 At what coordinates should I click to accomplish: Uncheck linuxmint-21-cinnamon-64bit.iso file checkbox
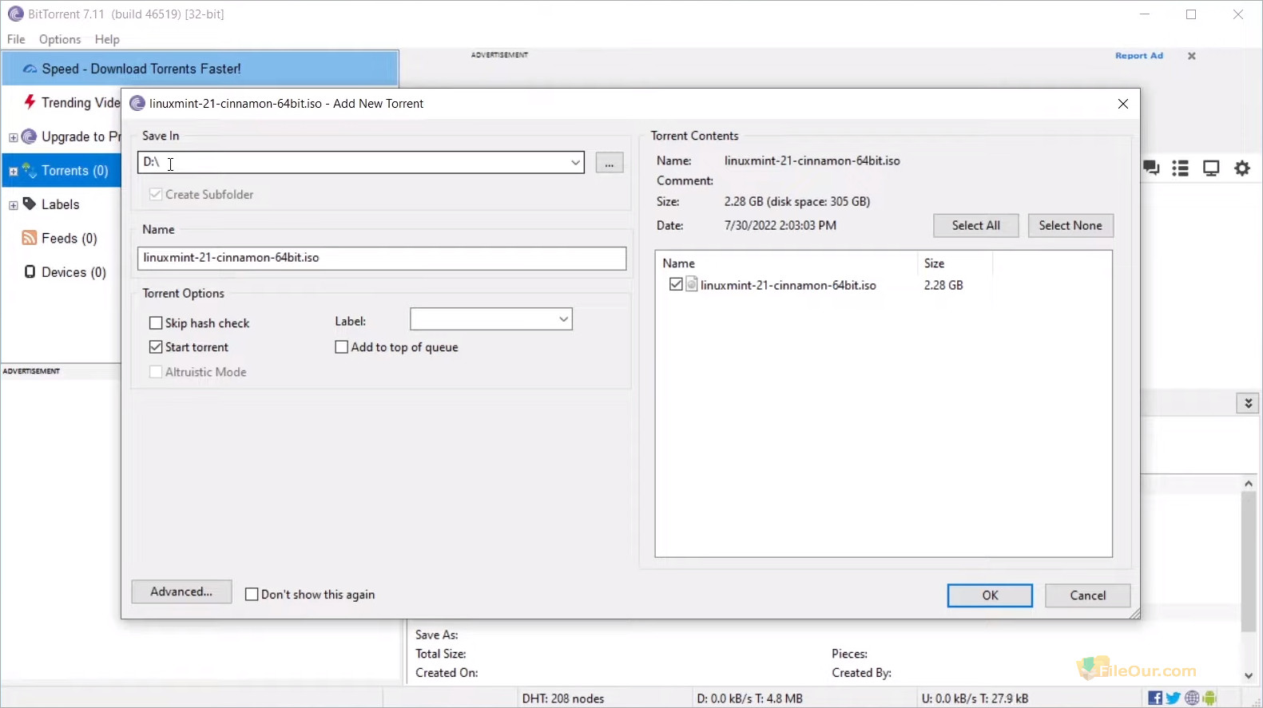(x=676, y=284)
